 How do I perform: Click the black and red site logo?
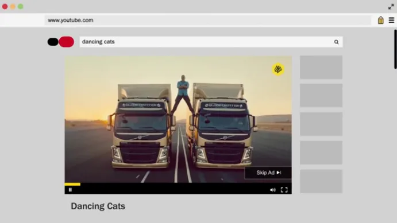pos(61,42)
